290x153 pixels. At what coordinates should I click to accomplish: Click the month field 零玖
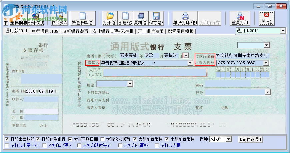tap(151, 55)
